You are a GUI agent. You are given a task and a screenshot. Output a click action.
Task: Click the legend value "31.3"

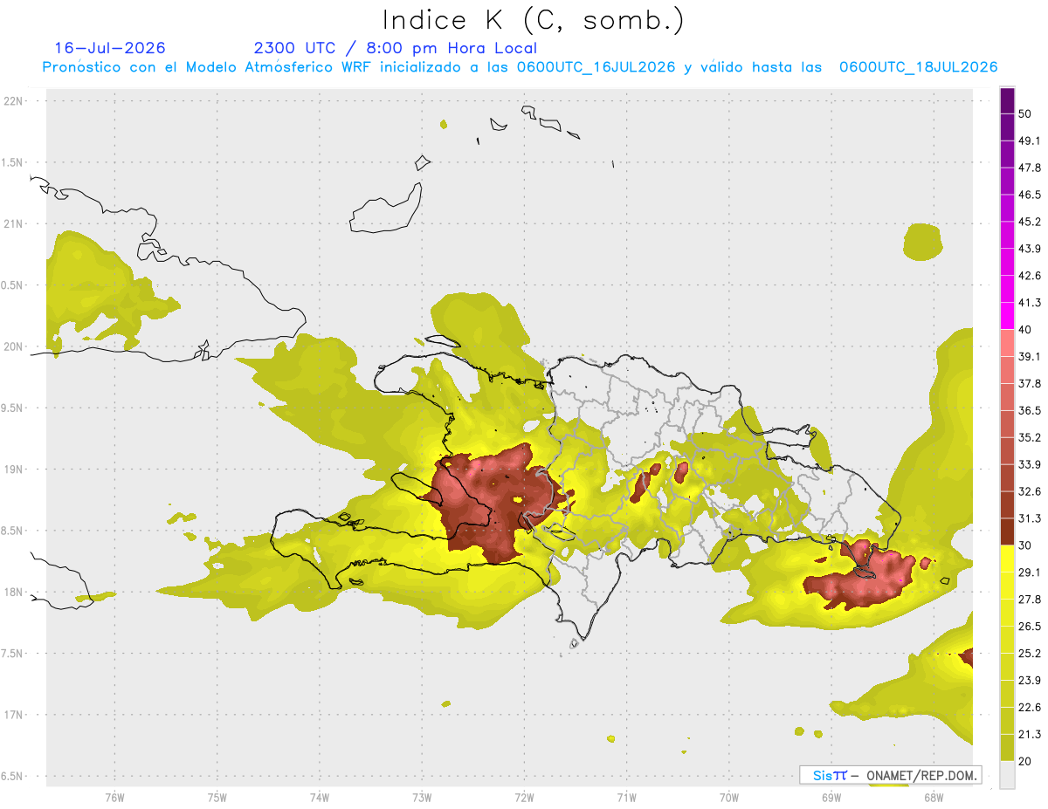click(x=1030, y=518)
